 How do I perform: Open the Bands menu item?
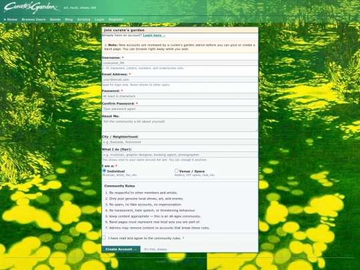[55, 19]
